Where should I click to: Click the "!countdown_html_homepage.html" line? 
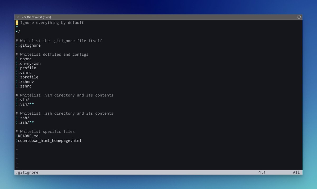[x=49, y=141]
